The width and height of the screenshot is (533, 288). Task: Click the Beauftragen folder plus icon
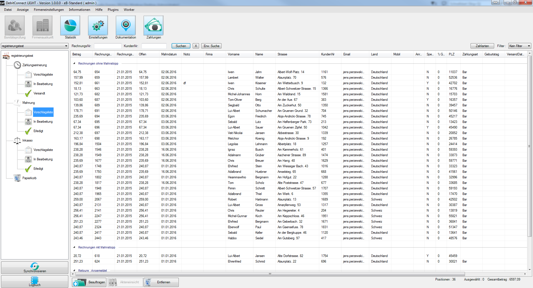pyautogui.click(x=79, y=282)
